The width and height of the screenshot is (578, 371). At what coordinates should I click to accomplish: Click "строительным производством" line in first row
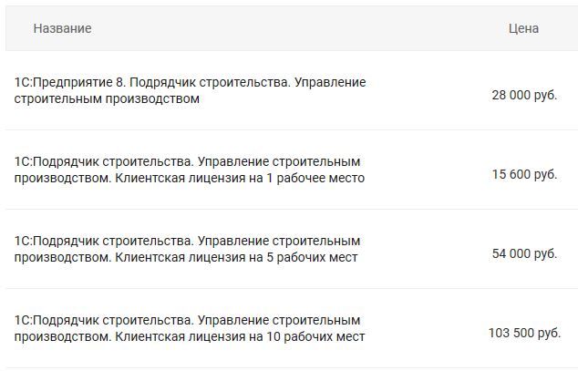tap(107, 99)
